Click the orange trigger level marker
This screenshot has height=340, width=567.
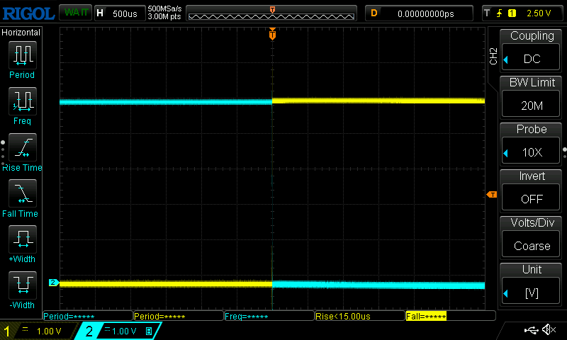[490, 195]
